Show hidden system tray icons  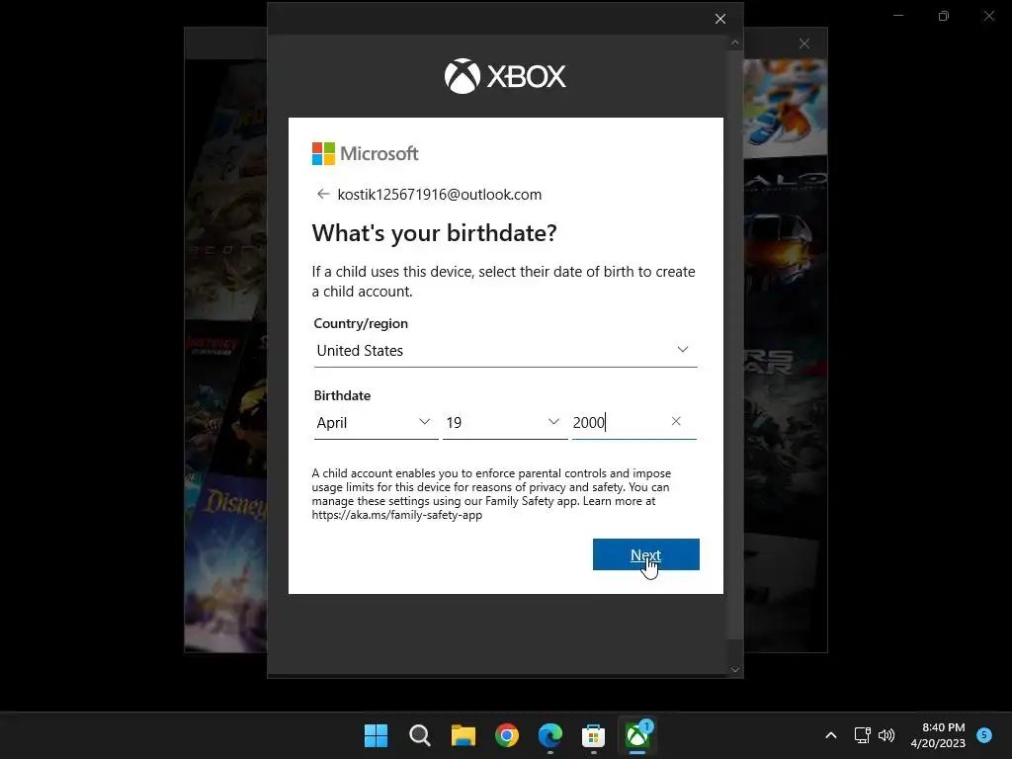point(831,735)
